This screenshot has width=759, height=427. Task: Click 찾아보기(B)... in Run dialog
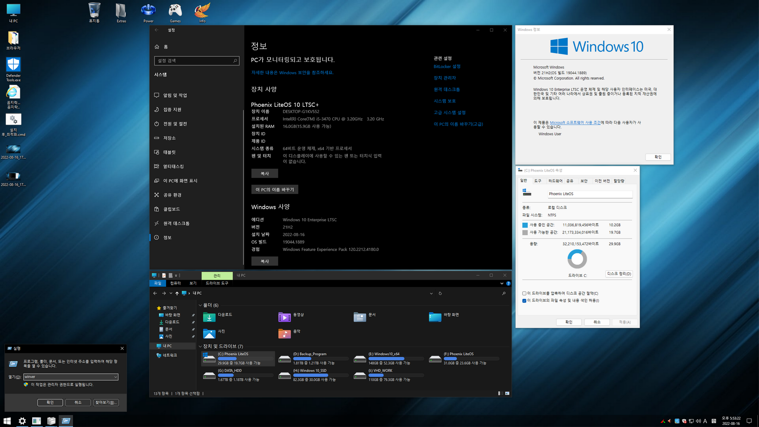106,402
